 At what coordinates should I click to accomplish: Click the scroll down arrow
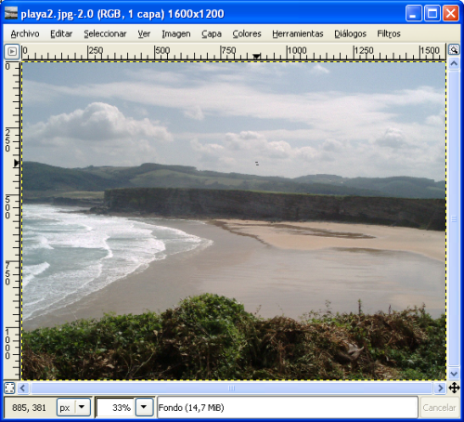point(454,374)
